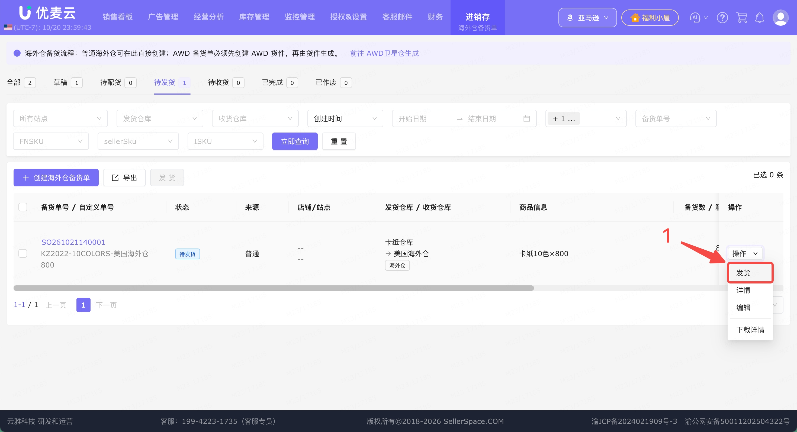Open order link SO261021140001
Image resolution: width=797 pixels, height=432 pixels.
pyautogui.click(x=73, y=242)
